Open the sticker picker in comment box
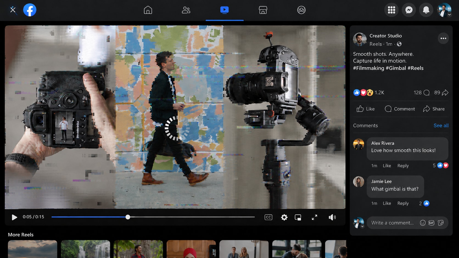 pyautogui.click(x=441, y=223)
